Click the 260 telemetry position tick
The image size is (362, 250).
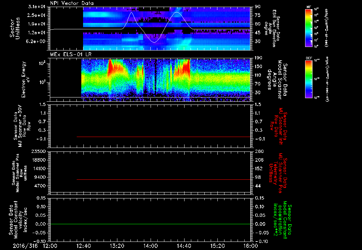[259, 151]
